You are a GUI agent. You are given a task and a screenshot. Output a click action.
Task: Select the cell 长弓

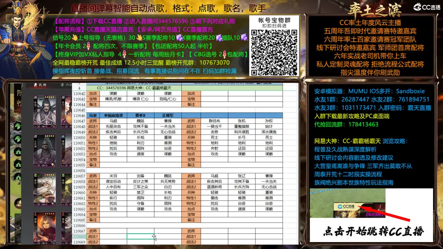pyautogui.click(x=242, y=138)
